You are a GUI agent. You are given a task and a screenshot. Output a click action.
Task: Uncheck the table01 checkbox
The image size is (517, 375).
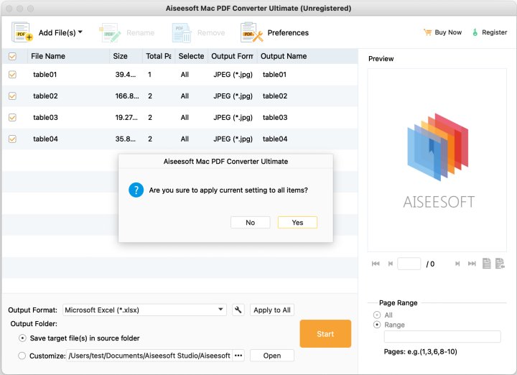12,75
